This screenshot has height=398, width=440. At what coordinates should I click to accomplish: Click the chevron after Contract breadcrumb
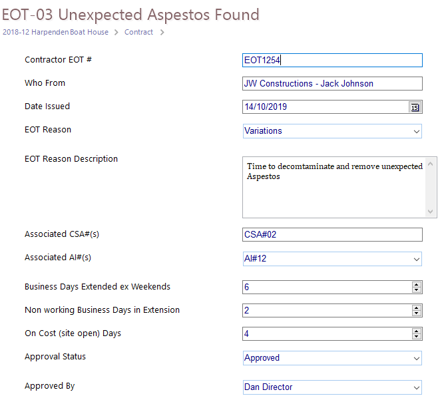click(x=162, y=33)
